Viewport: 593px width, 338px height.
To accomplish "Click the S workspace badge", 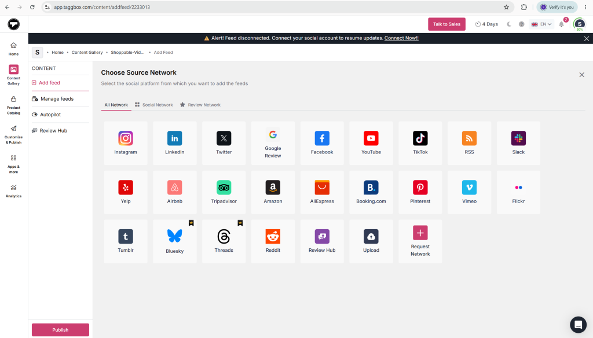I will 37,53.
